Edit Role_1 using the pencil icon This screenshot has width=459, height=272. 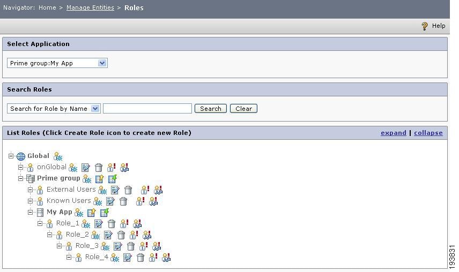tap(98, 224)
